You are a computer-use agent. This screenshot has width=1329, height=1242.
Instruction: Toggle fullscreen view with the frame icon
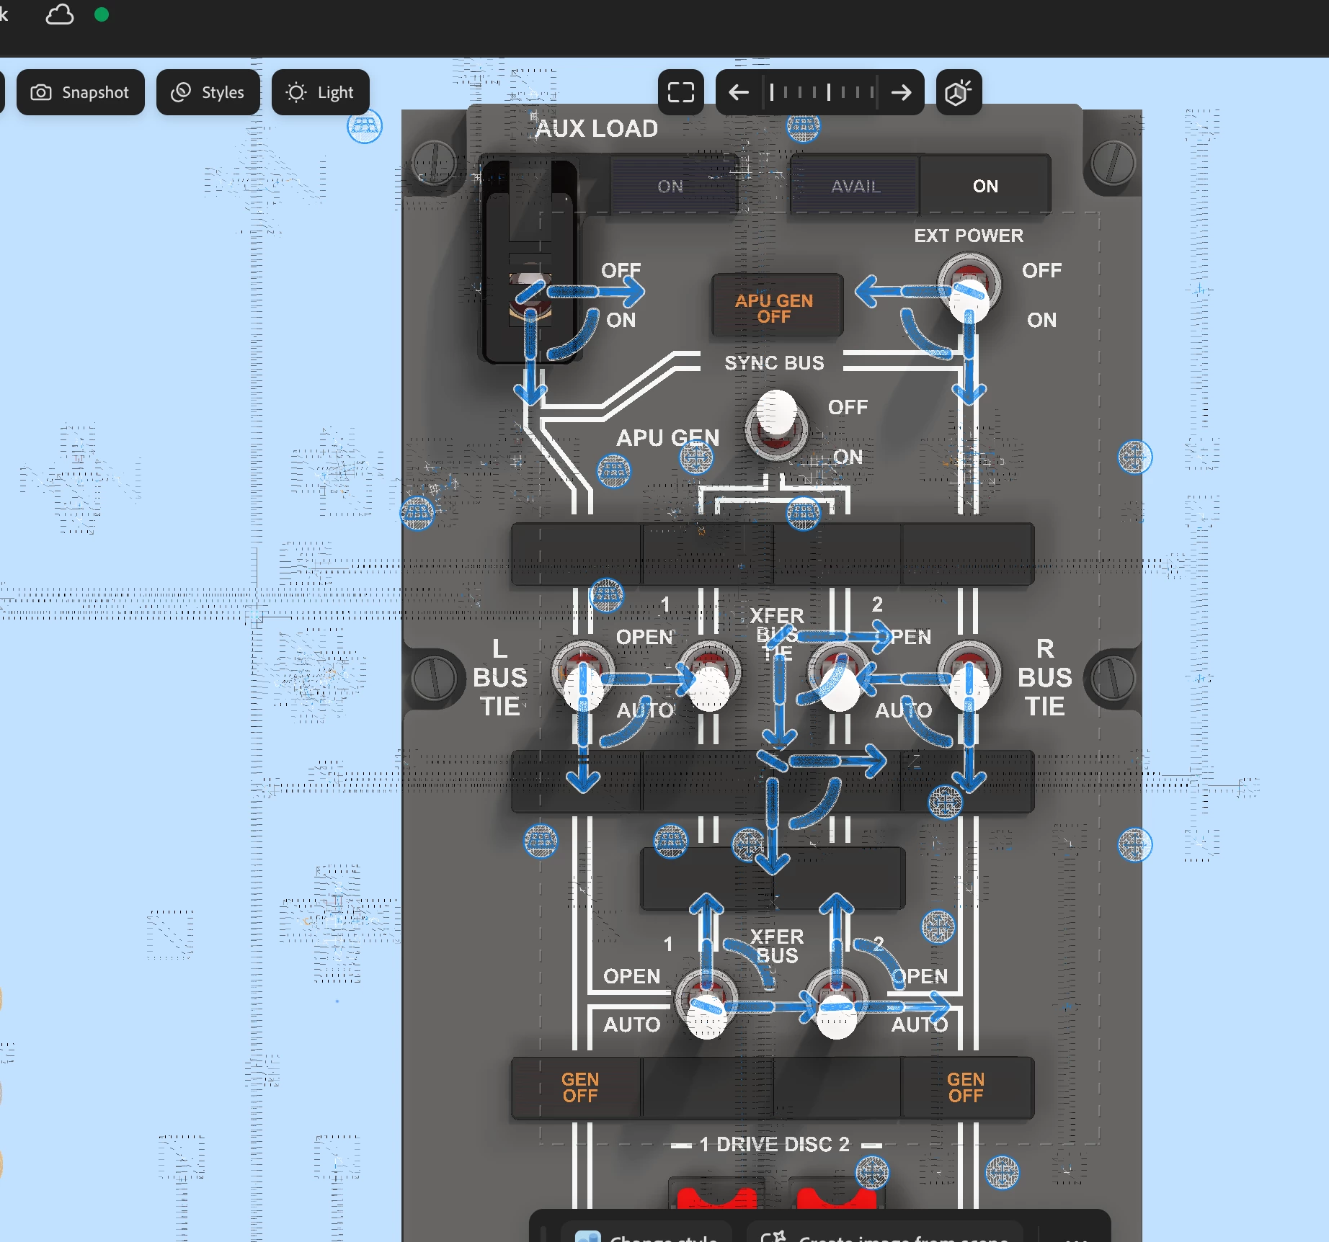(x=680, y=92)
